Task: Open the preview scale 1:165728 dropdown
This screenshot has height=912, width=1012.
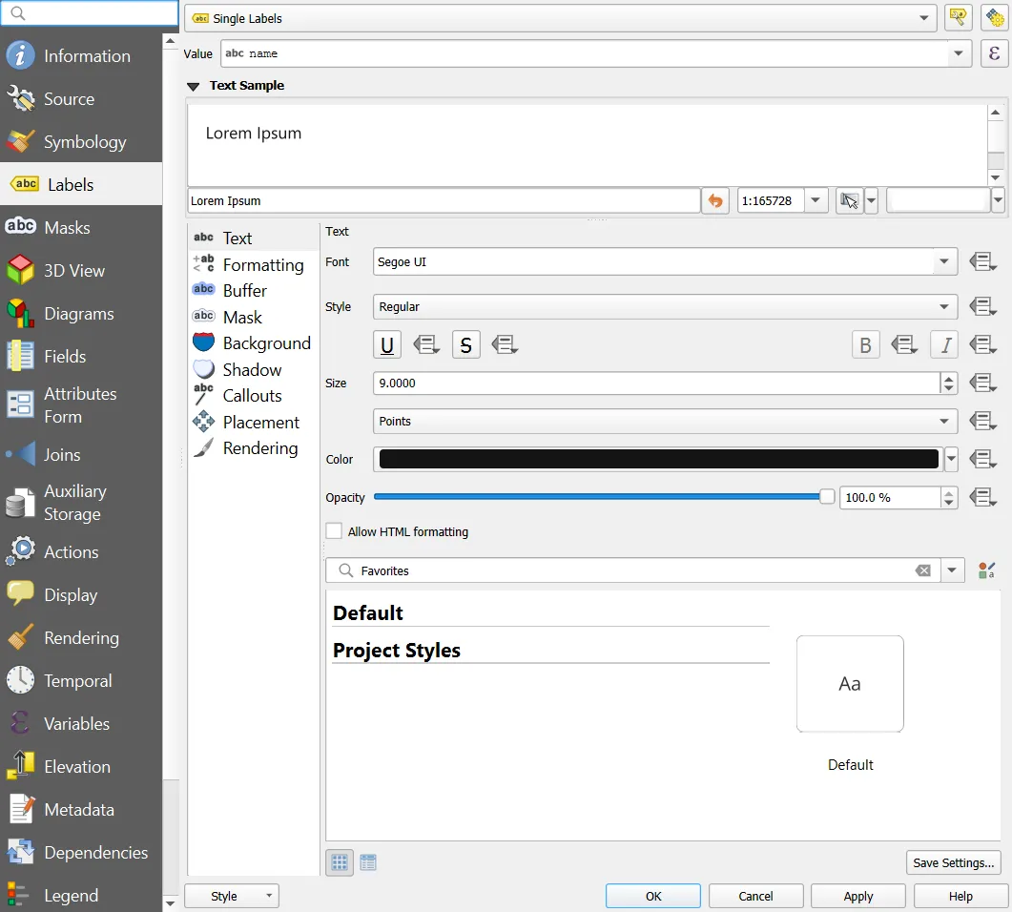Action: [816, 200]
